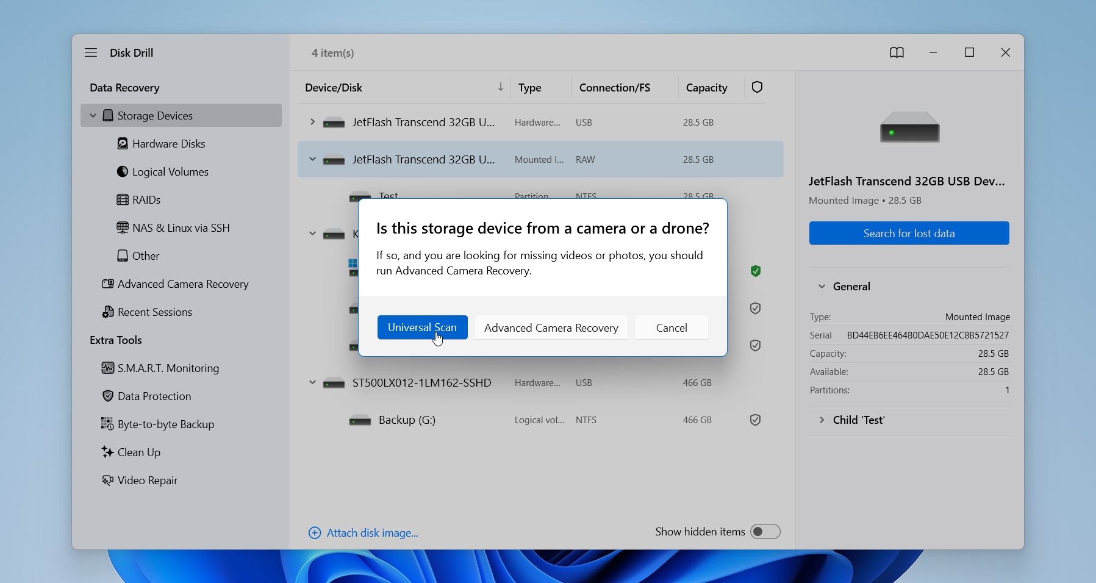The image size is (1096, 583).
Task: Open the Clean Up tool
Action: (x=131, y=452)
